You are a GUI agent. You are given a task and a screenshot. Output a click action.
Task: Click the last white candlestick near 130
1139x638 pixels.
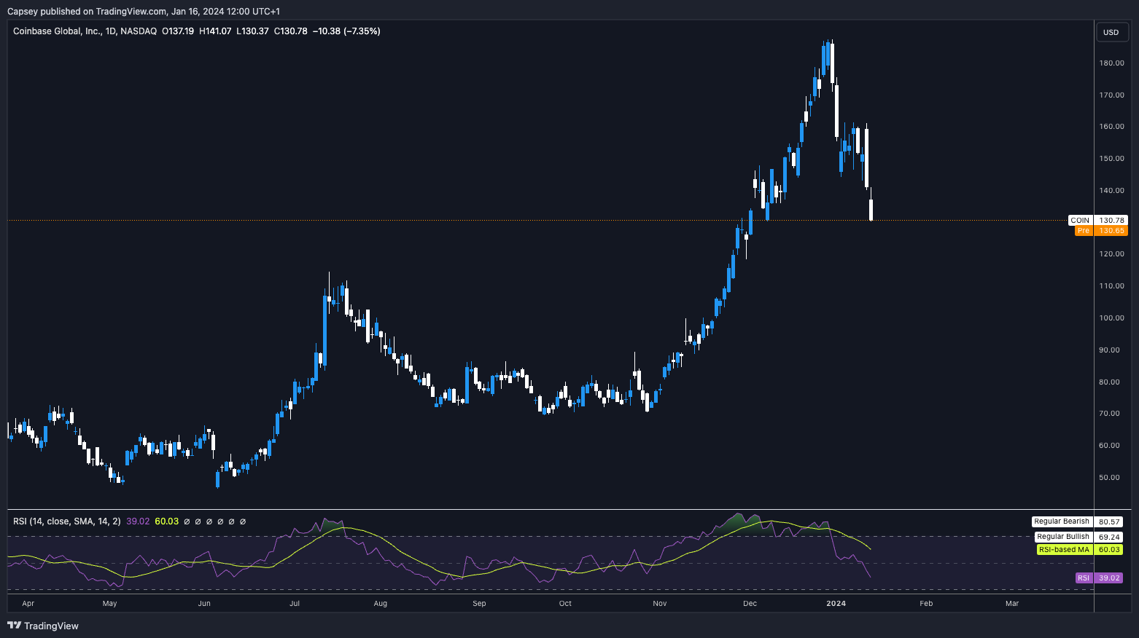tap(871, 210)
